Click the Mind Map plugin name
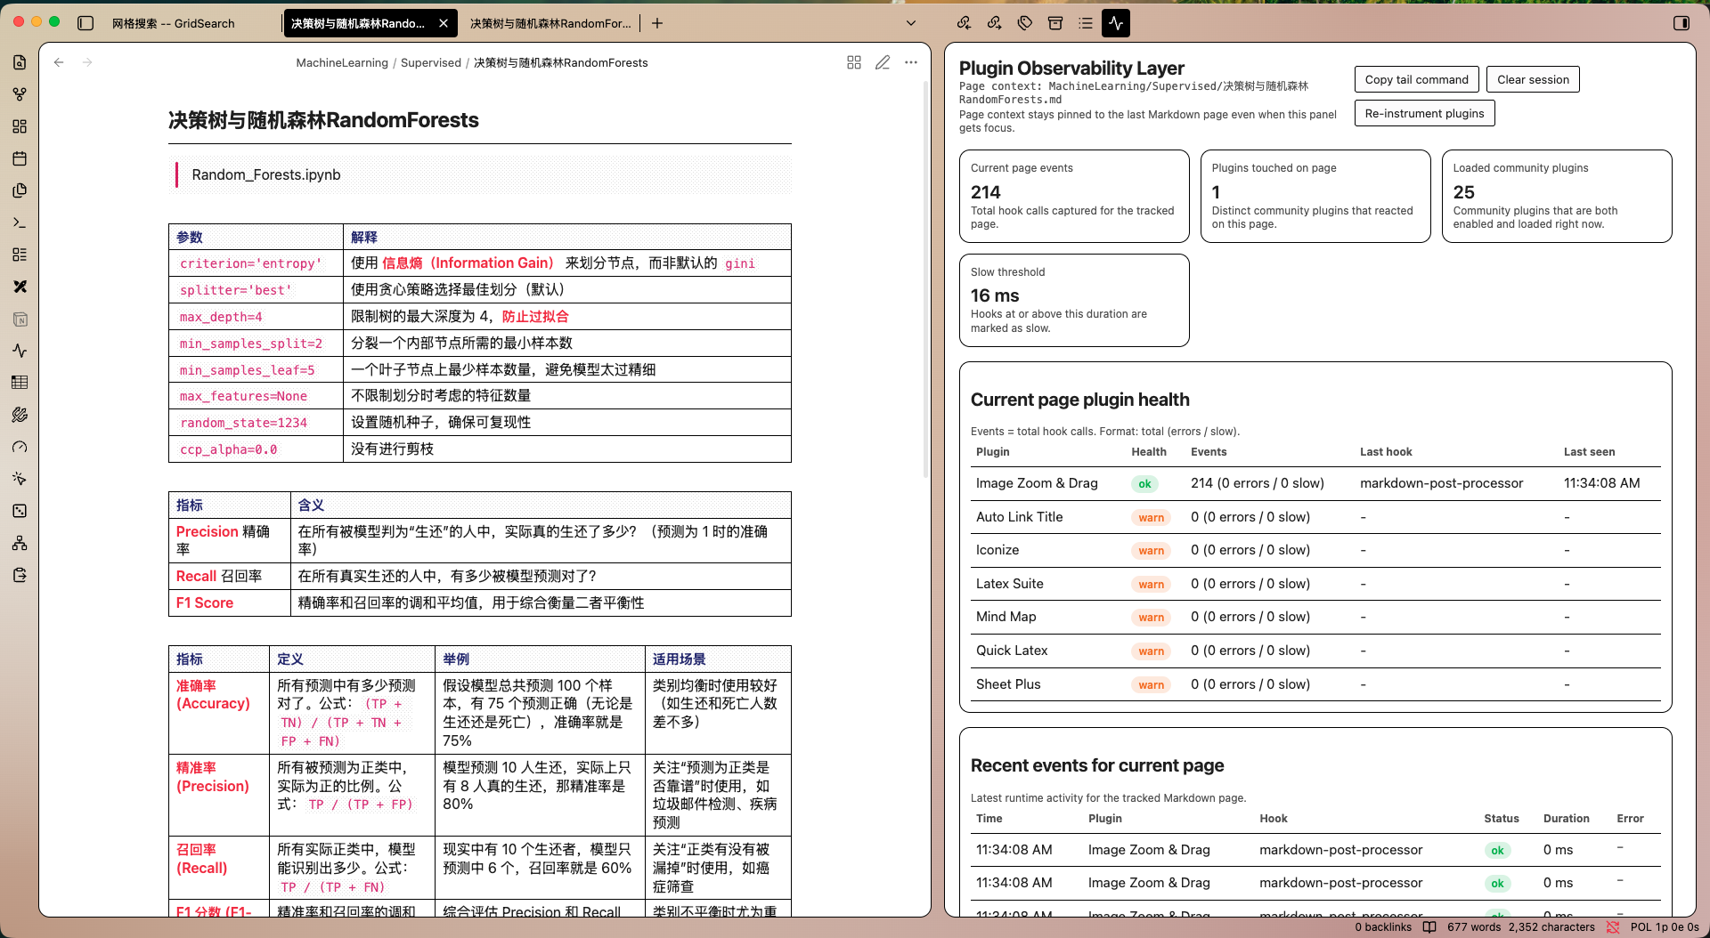The width and height of the screenshot is (1710, 938). (x=1006, y=617)
